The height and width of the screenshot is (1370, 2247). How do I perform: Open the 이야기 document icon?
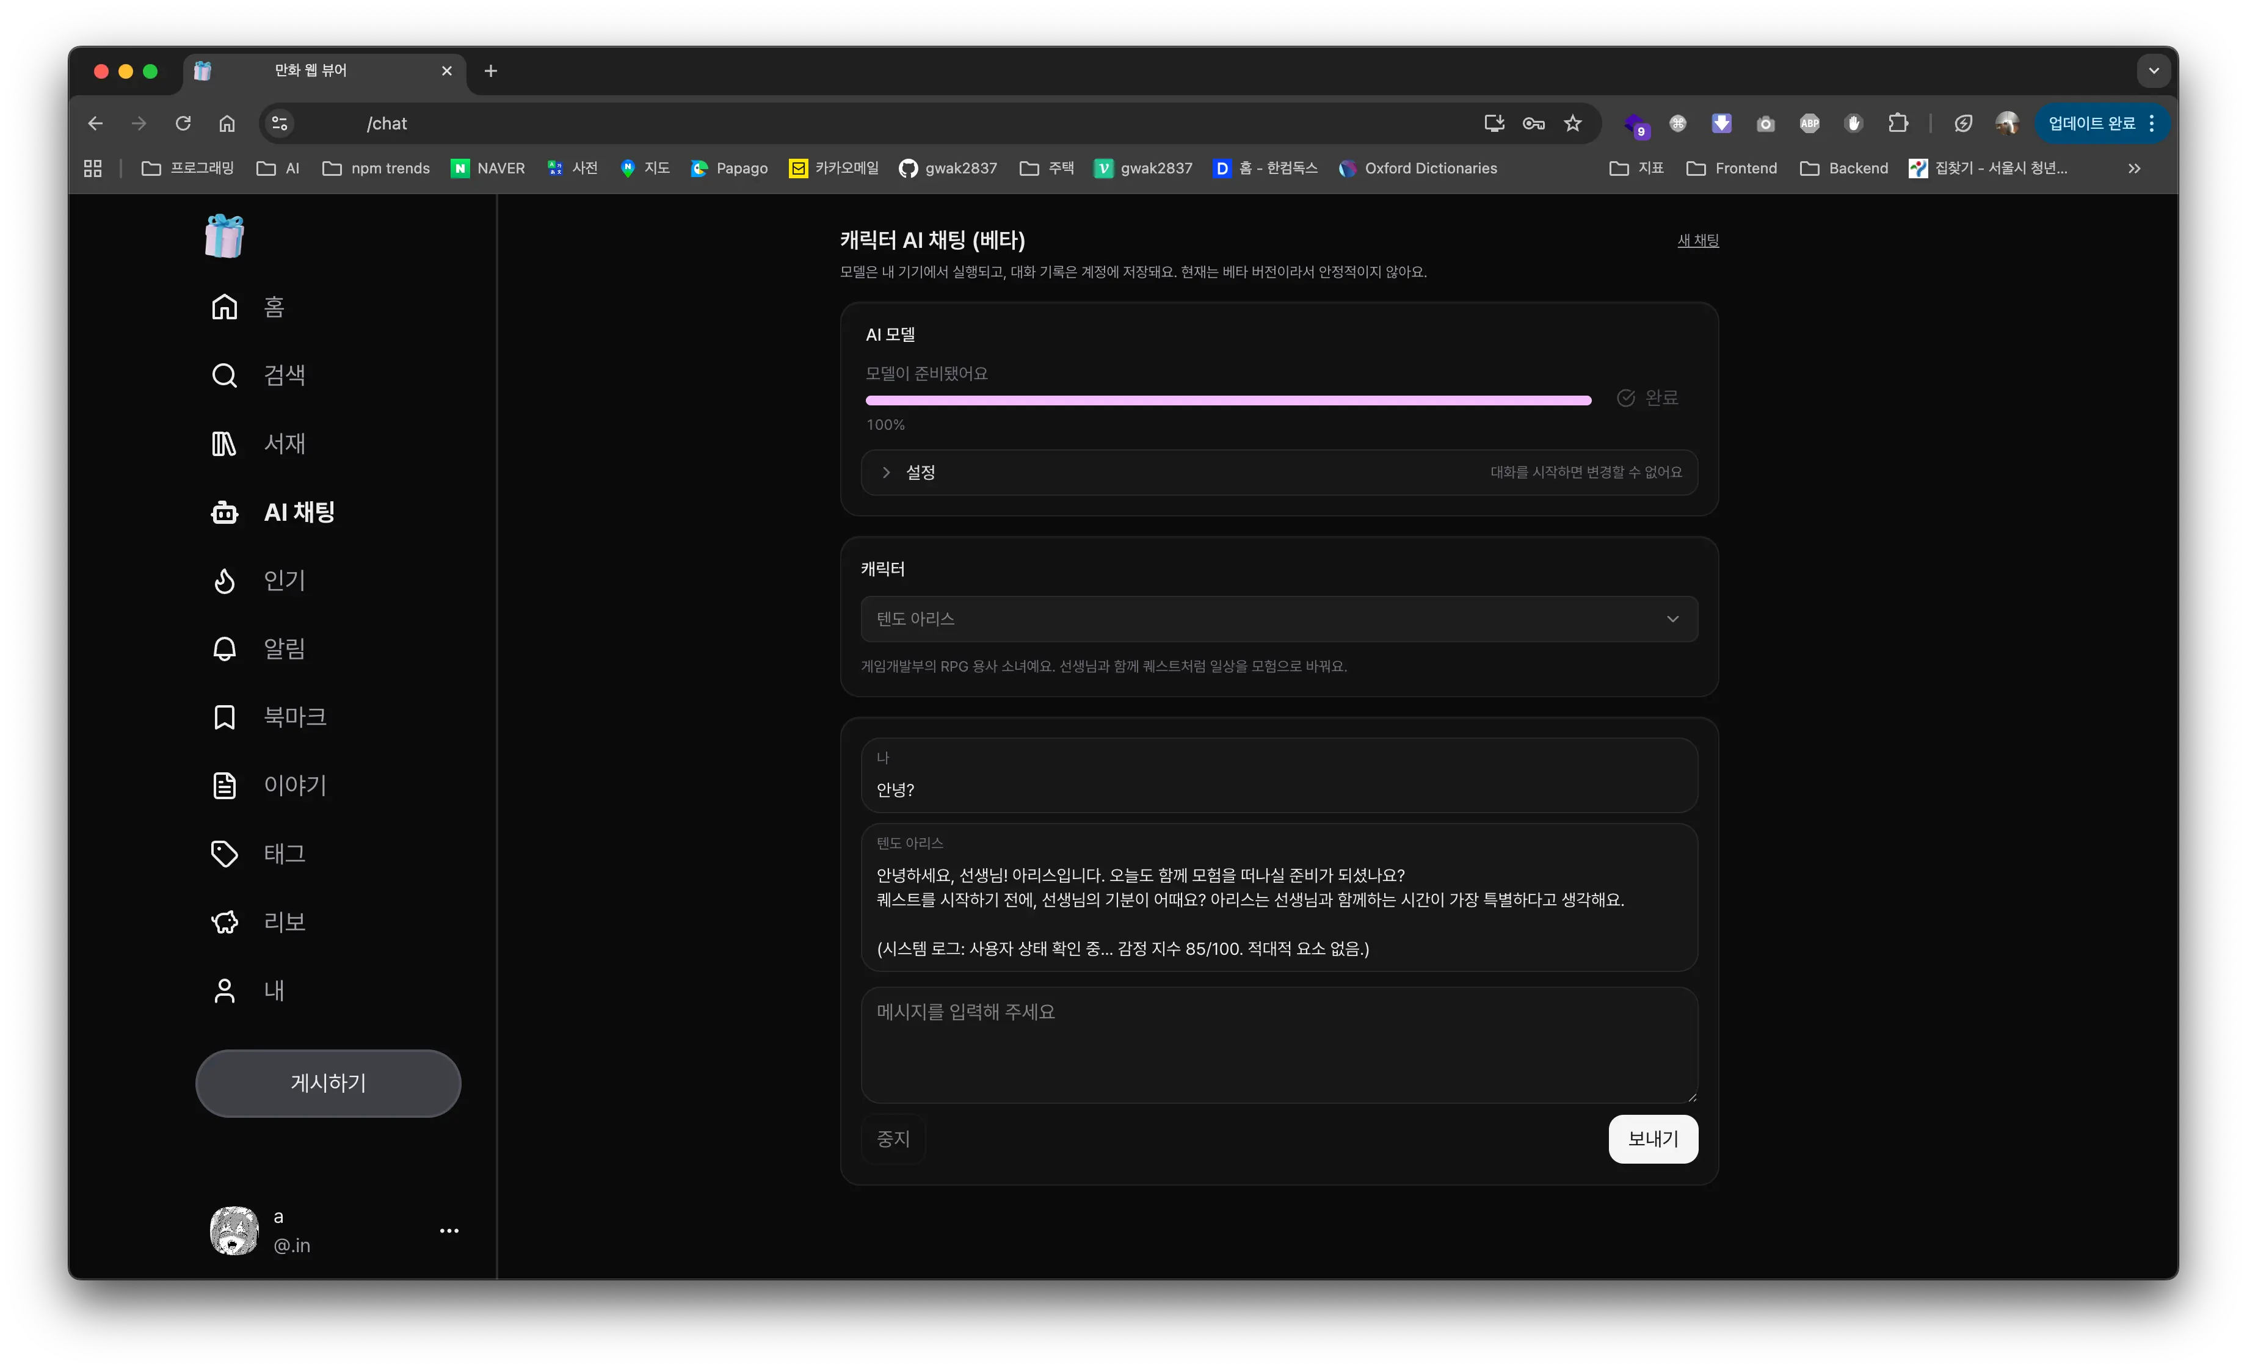coord(224,786)
